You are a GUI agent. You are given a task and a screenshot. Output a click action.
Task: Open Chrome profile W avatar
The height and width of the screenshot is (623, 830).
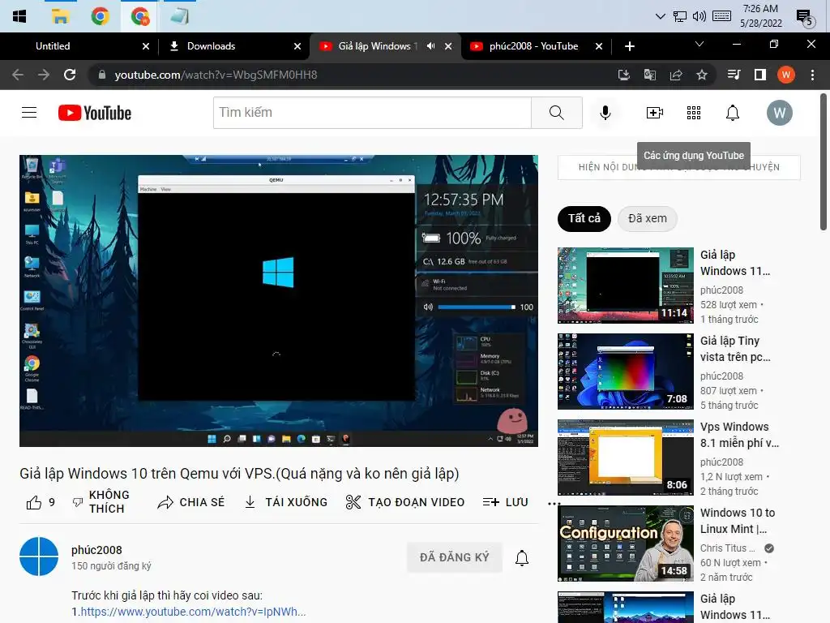tap(785, 75)
